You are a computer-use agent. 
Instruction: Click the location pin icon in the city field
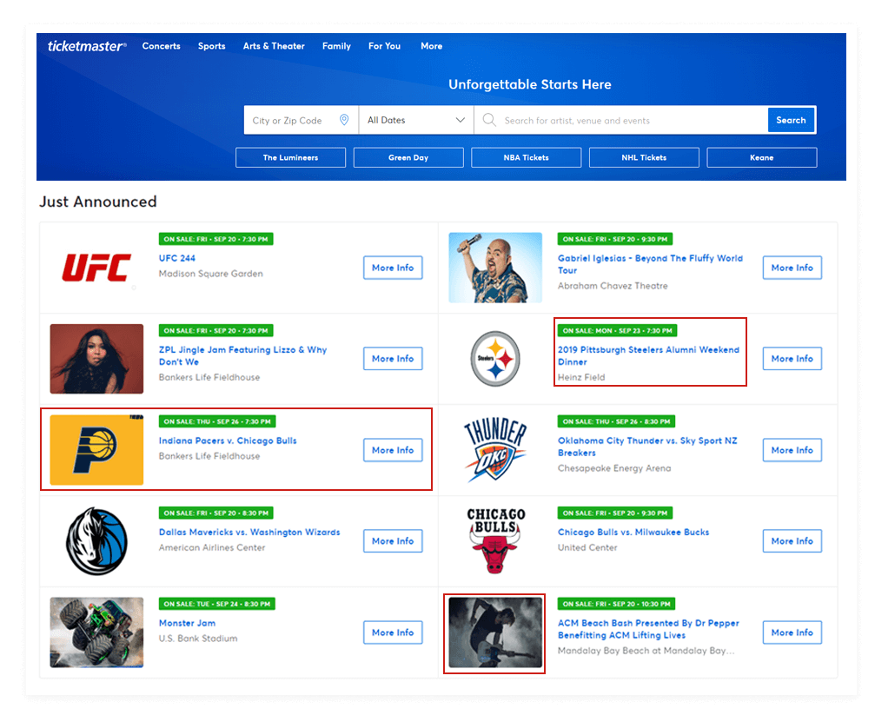coord(344,120)
